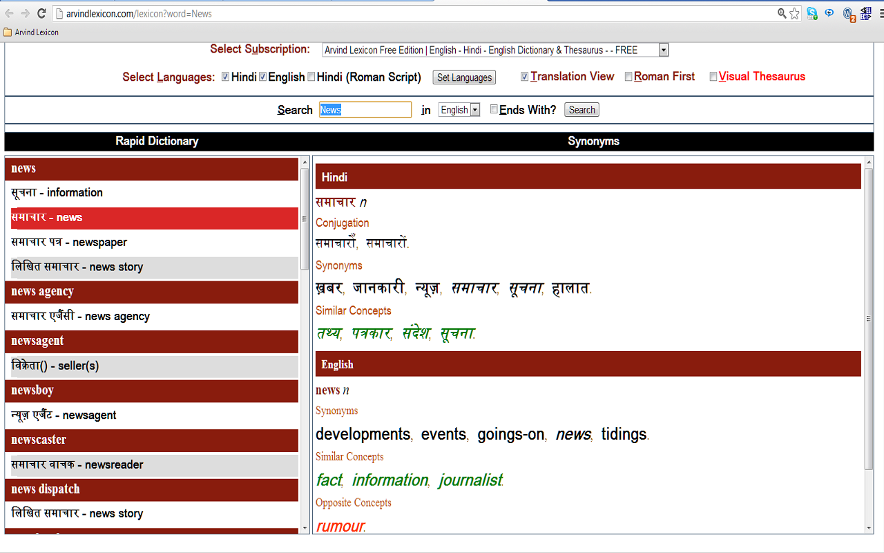
Task: Tick the Ends With? checkbox
Action: pos(494,109)
